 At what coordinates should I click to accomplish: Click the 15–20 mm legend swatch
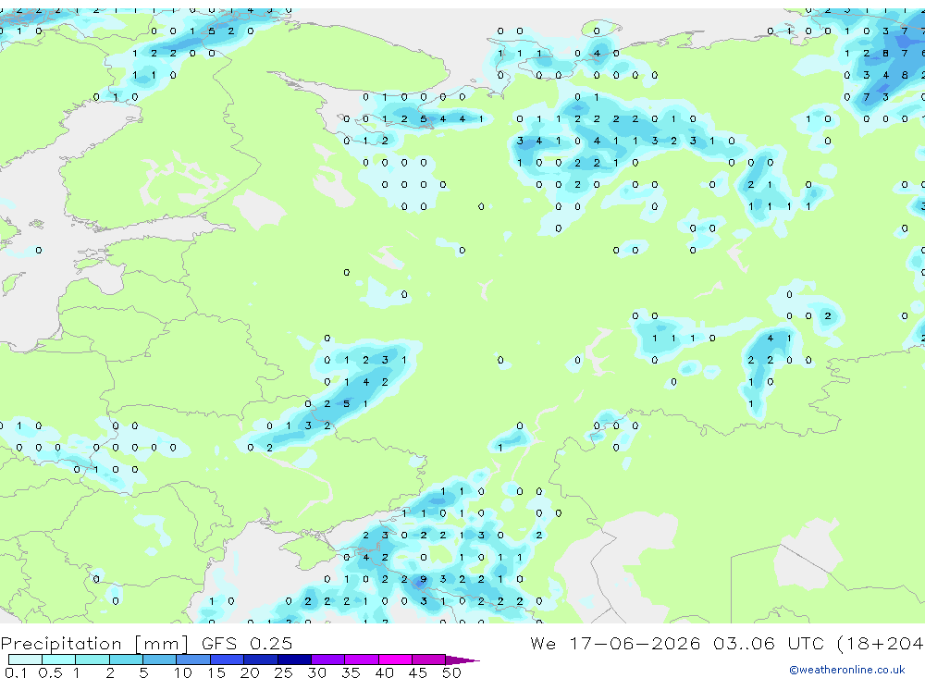[x=227, y=660]
